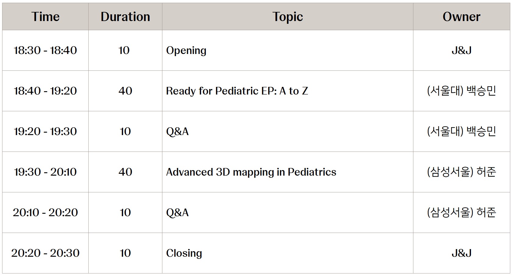Click the 20:20 - 20:30 time cell
513x275 pixels.
(45, 253)
